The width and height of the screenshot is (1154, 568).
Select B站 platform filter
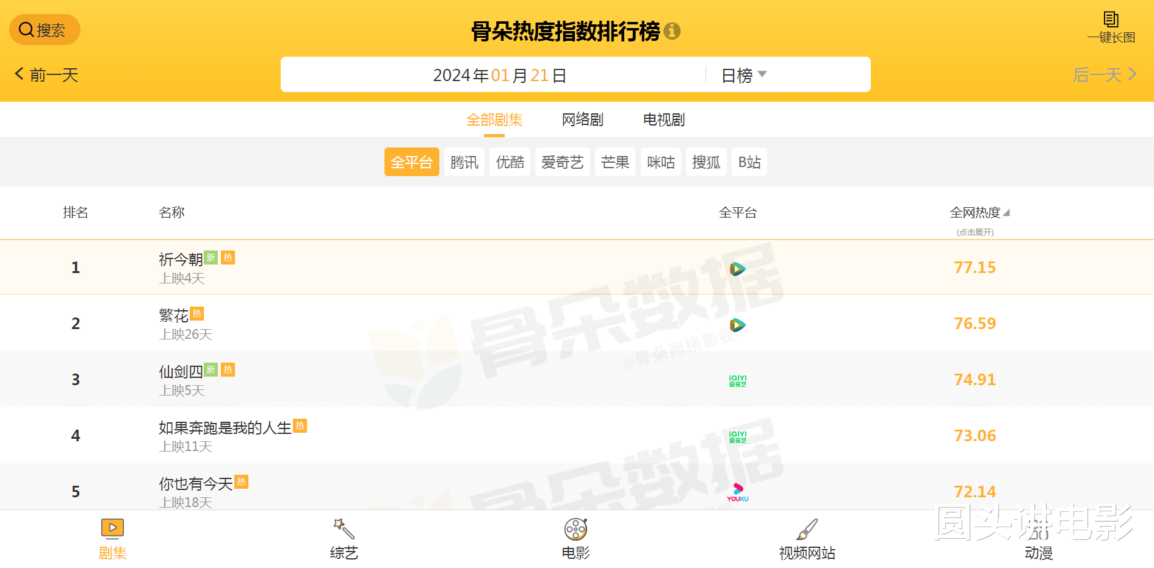coord(749,162)
